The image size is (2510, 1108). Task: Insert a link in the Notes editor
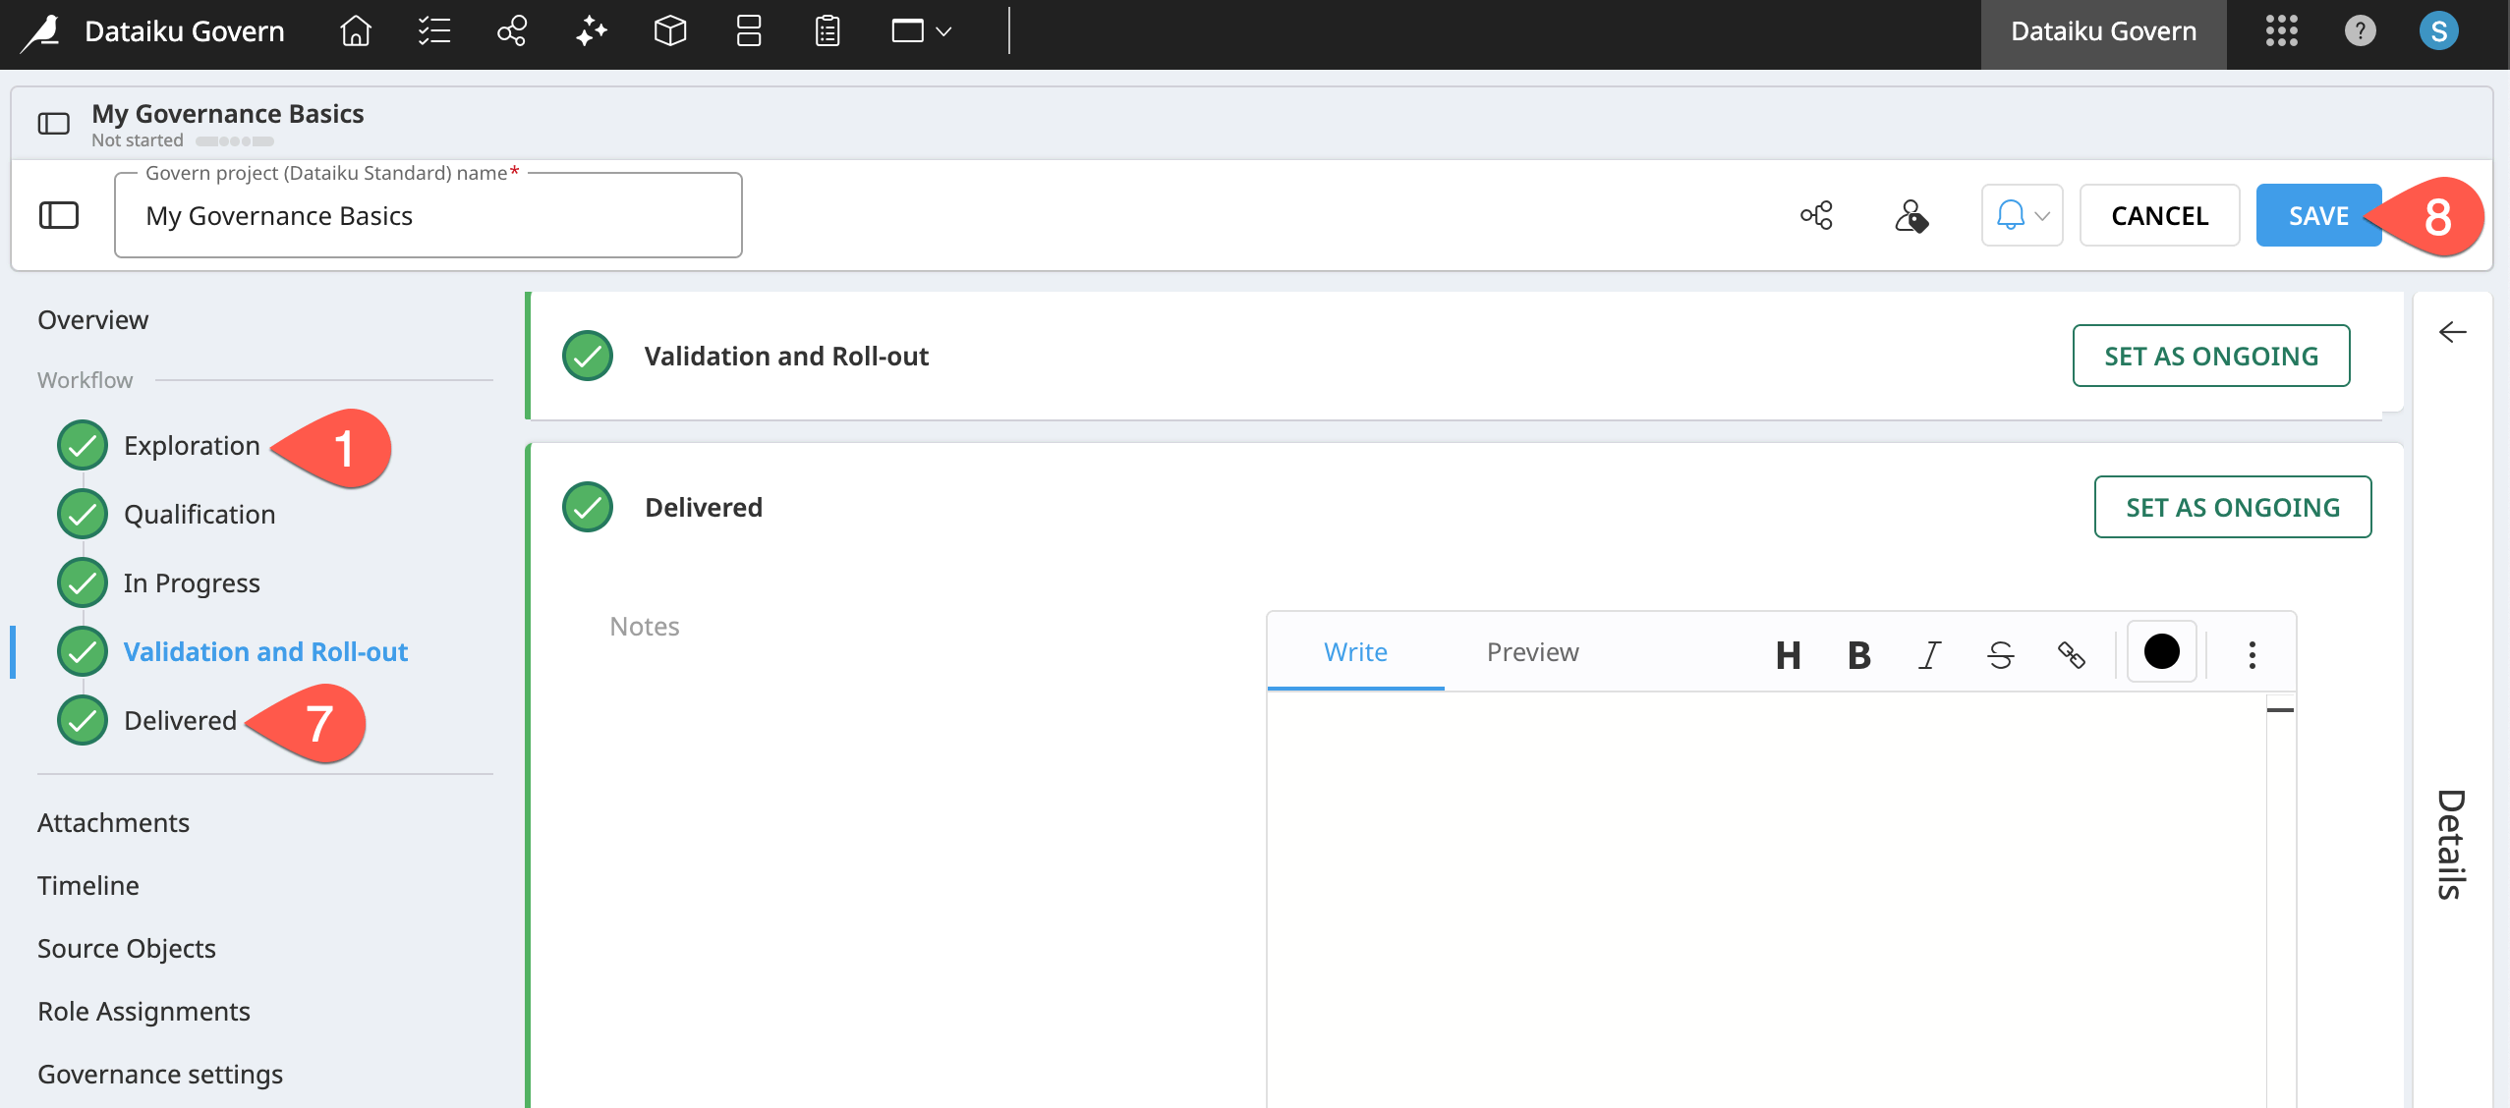tap(2072, 652)
